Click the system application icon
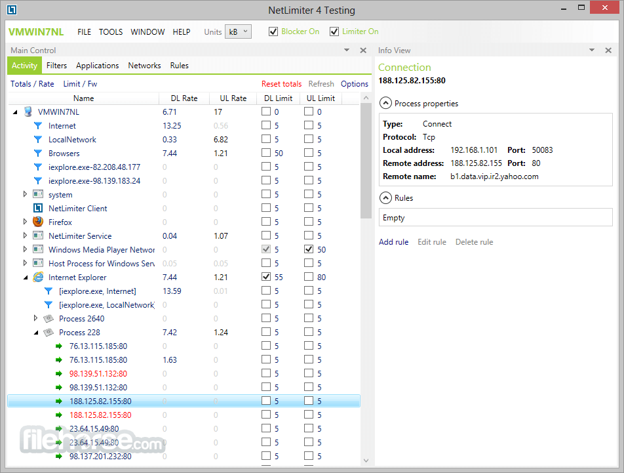Image resolution: width=624 pixels, height=473 pixels. pos(38,194)
